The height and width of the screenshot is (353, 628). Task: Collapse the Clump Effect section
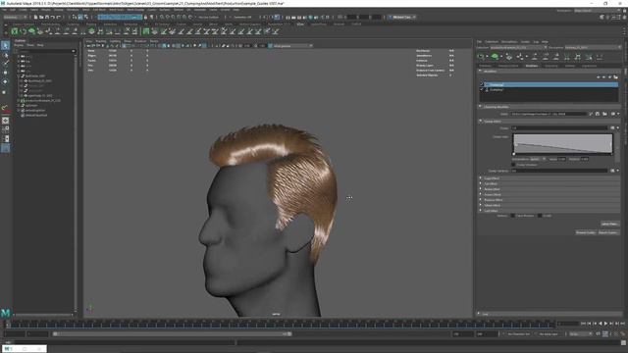[x=480, y=122]
